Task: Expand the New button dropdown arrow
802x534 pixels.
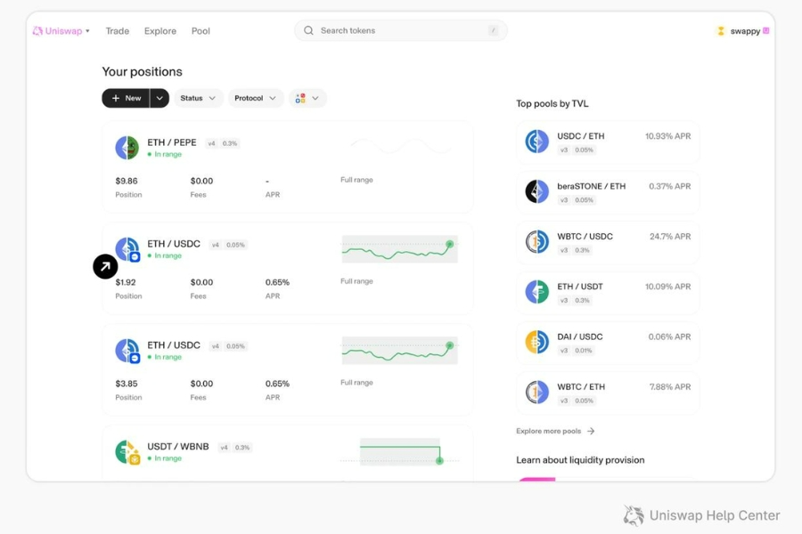Action: point(160,98)
